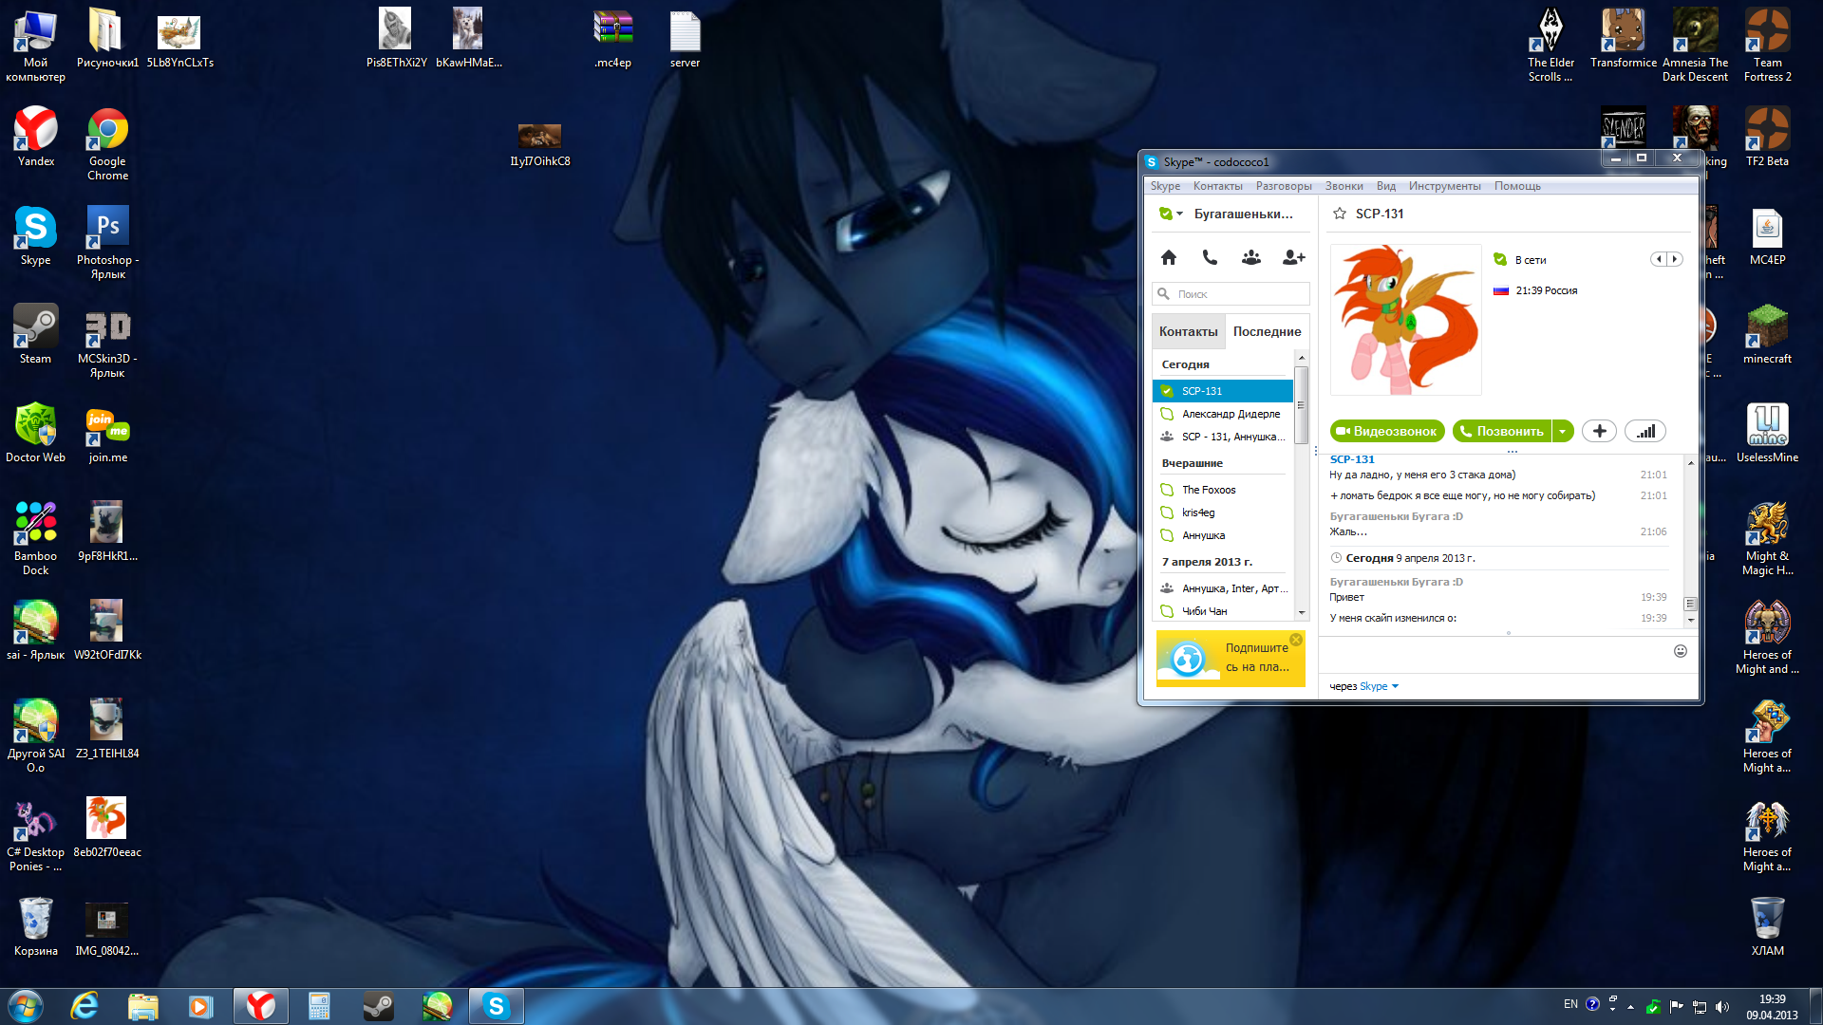Open the Звонки menu
The image size is (1823, 1025).
tap(1344, 186)
